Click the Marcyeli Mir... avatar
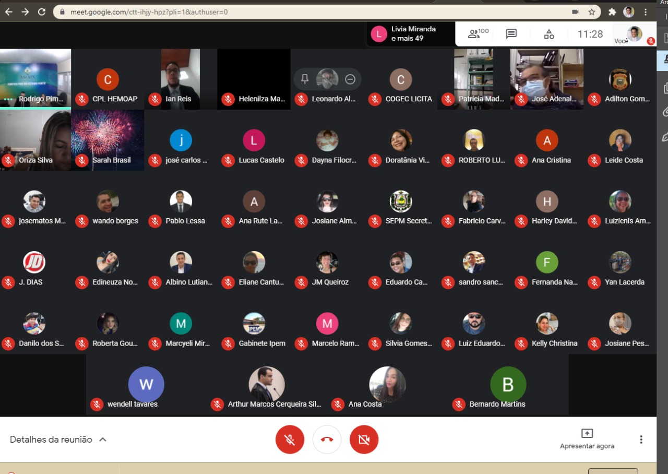 (181, 324)
